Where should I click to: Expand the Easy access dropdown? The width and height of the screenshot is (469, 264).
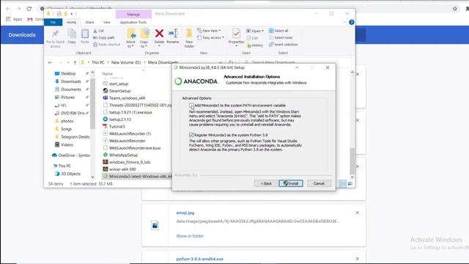tap(210, 37)
